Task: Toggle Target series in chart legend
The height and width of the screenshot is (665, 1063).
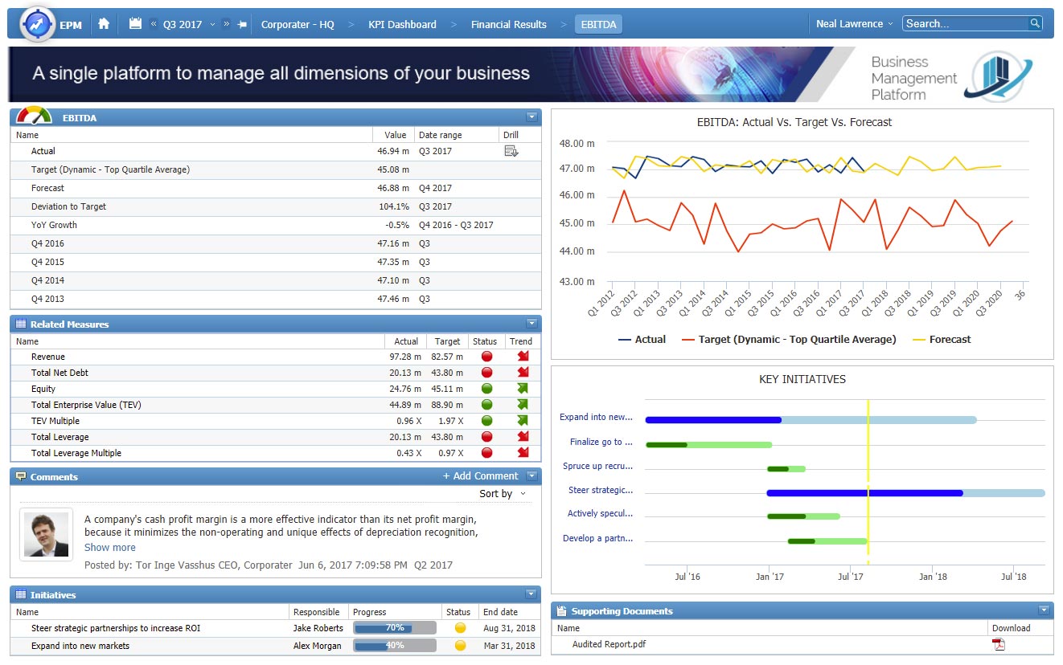Action: pos(788,340)
